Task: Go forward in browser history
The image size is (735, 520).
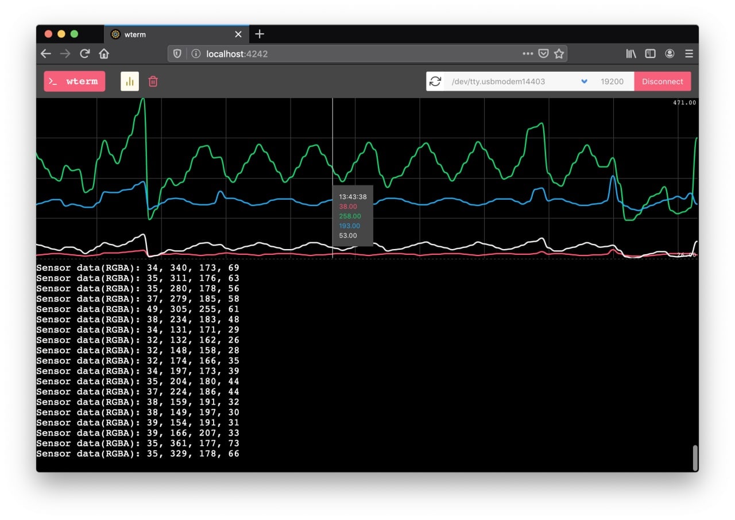Action: click(65, 53)
